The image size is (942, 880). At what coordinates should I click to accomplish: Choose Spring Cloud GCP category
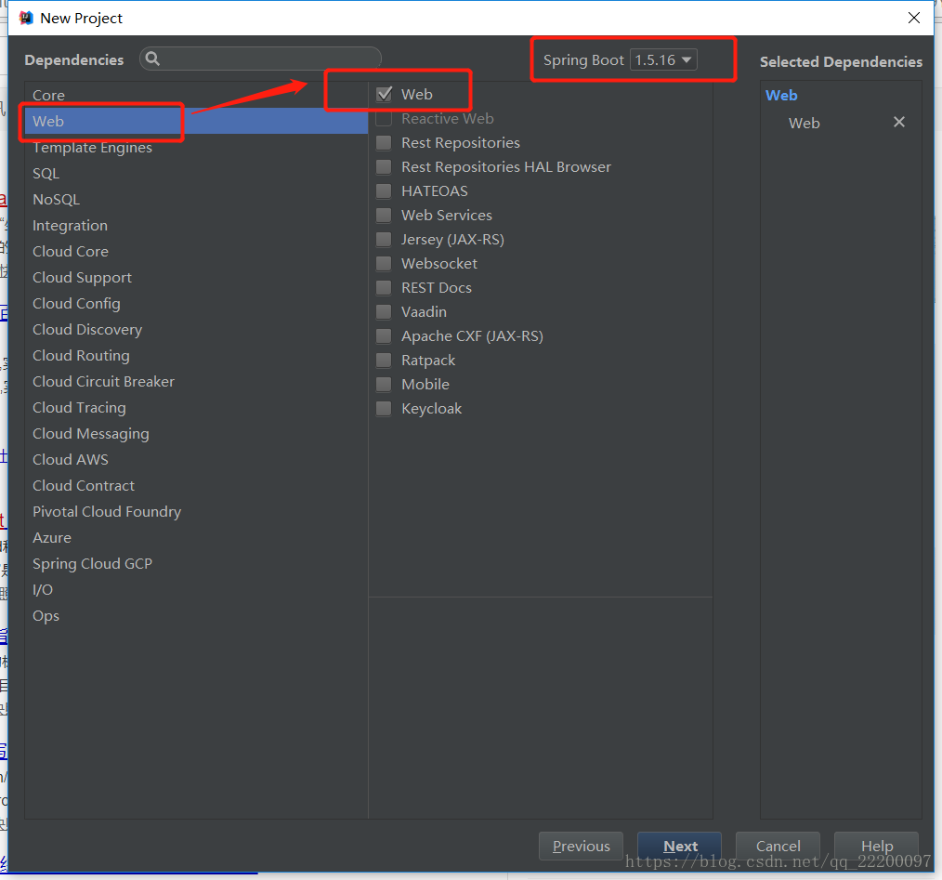196,564
